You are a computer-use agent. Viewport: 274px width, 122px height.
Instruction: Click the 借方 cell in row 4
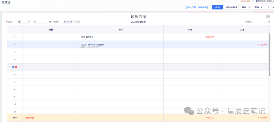(x=190, y=59)
